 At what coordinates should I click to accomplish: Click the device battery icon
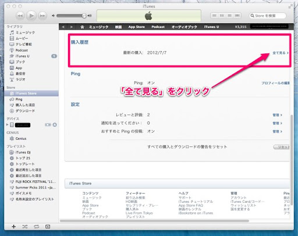[x=48, y=125]
